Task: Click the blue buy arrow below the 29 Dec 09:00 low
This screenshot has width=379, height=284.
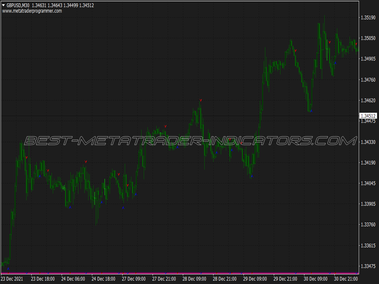Action: click(252, 176)
